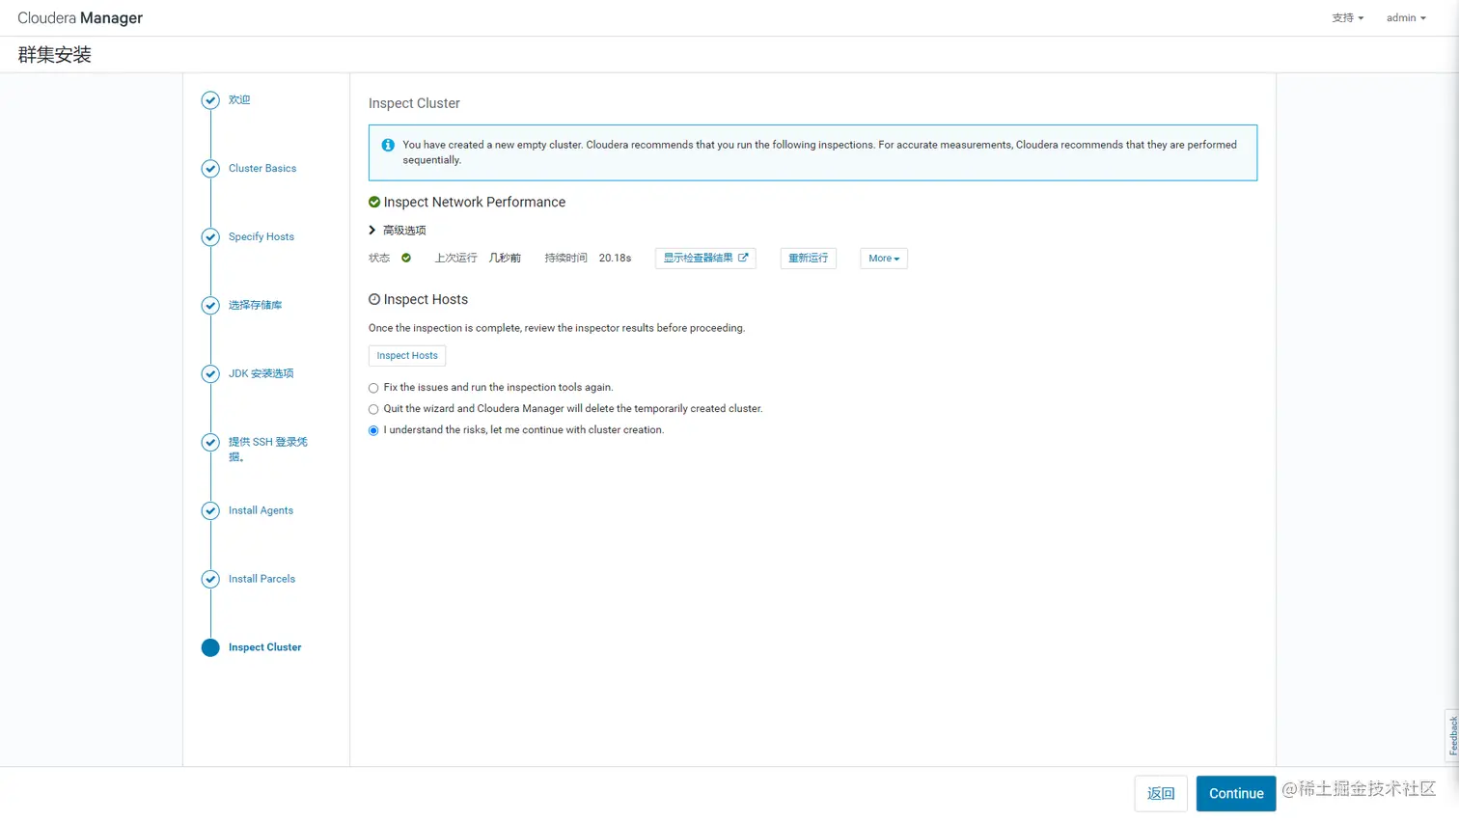Click the Cloudera Manager logo link
The height and width of the screenshot is (821, 1459).
coord(80,18)
